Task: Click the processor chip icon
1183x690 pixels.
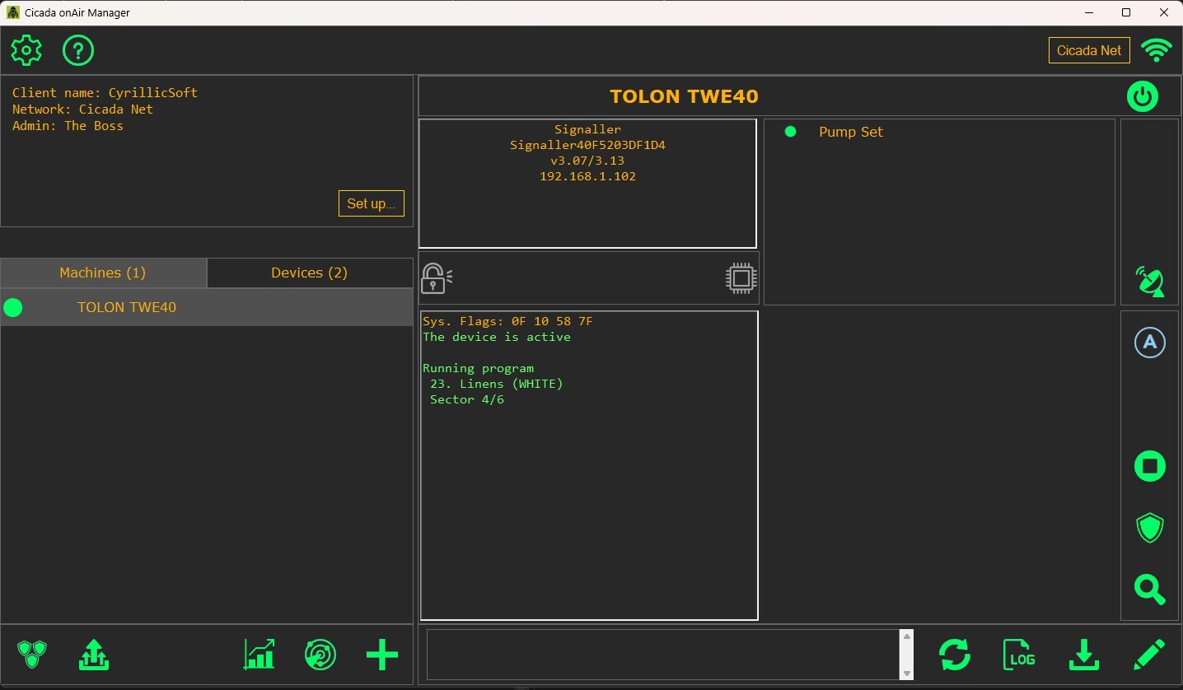Action: point(741,278)
